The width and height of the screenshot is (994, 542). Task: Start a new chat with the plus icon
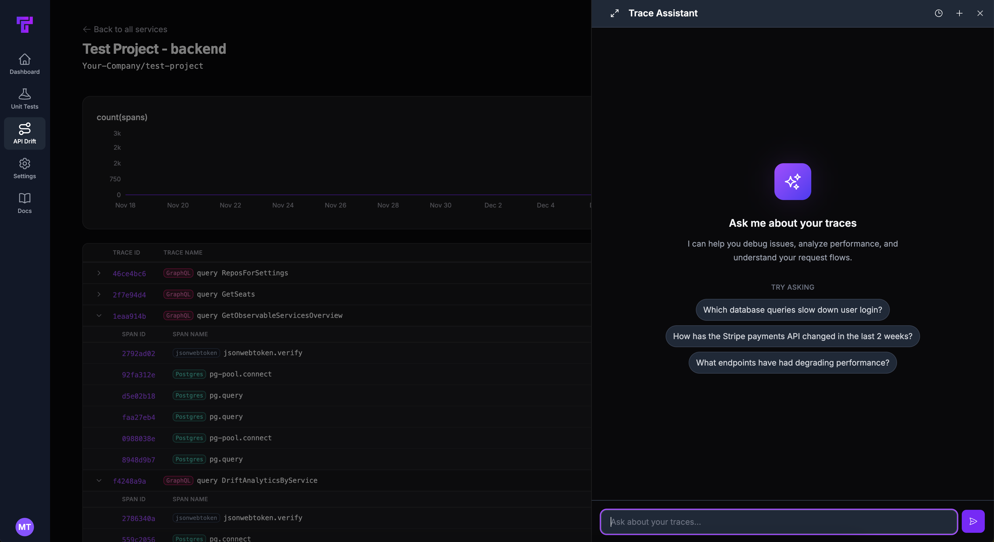pos(959,13)
